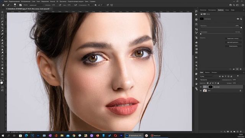
Task: Select pixel mask icon in Properties
Action: pos(238,19)
